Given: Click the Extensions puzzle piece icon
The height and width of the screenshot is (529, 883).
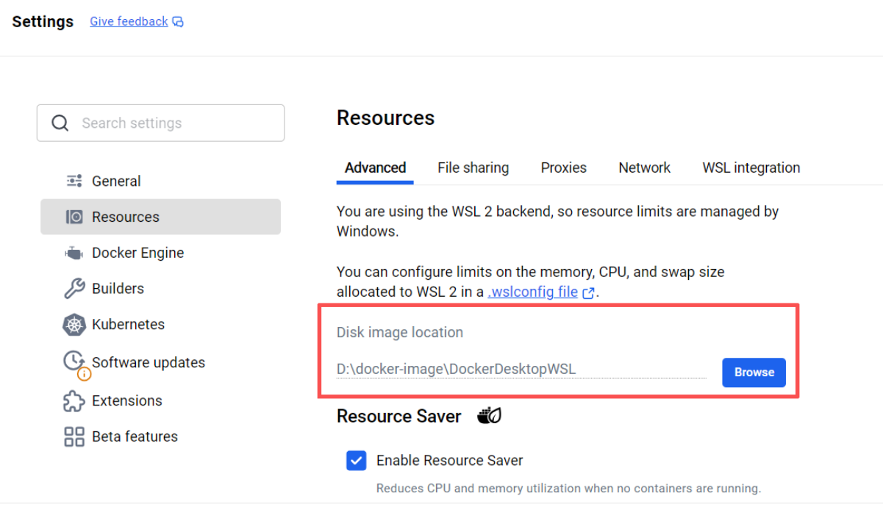Looking at the screenshot, I should pyautogui.click(x=74, y=400).
